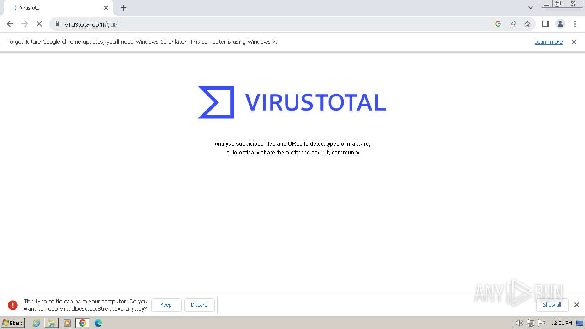
Task: Open the volume speaker tray icon
Action: click(x=519, y=323)
